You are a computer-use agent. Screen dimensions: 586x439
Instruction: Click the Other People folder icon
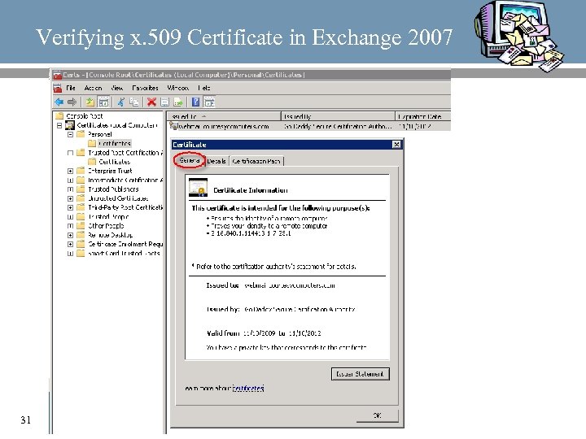click(x=81, y=225)
